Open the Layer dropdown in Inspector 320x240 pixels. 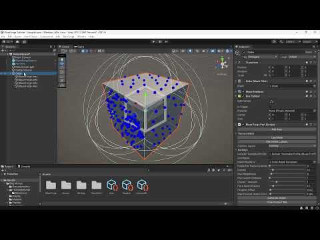pos(302,57)
